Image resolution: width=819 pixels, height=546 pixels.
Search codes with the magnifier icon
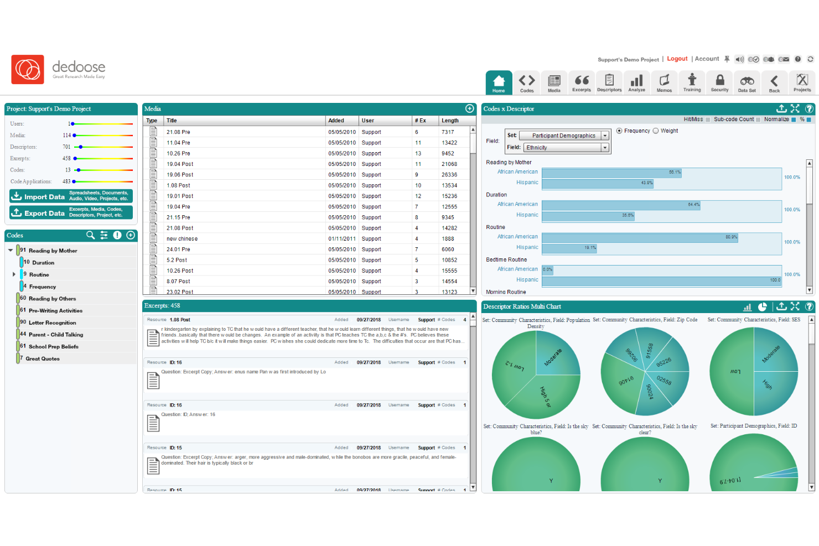pos(91,235)
